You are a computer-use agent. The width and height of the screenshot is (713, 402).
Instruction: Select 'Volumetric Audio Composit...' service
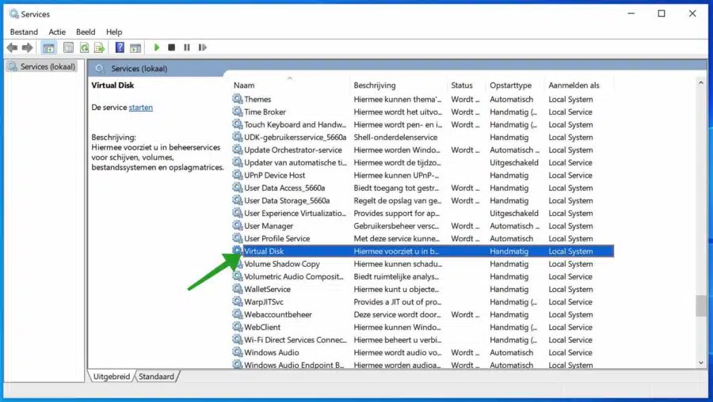click(294, 277)
